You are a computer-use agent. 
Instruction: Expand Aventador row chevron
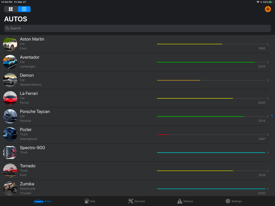(268, 62)
